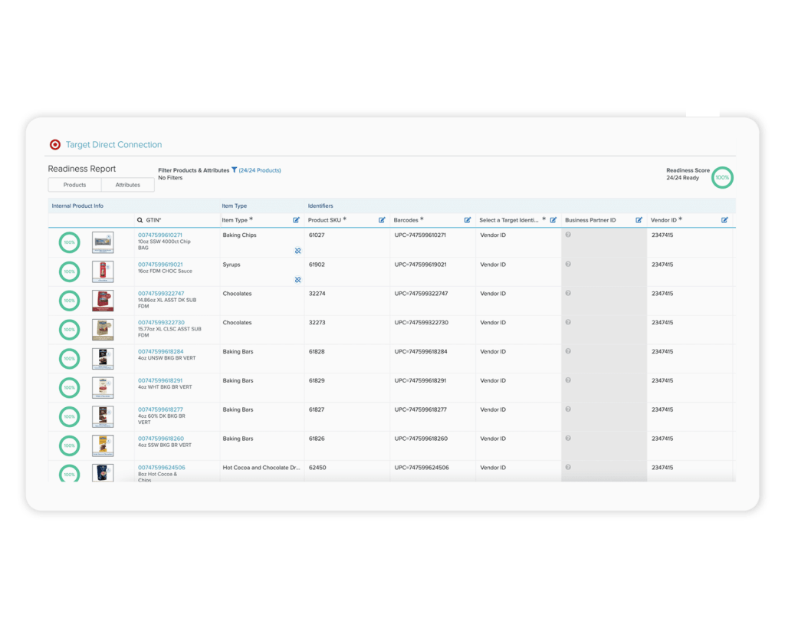Click unlink icon in Syrups row
The height and width of the screenshot is (628, 785).
pyautogui.click(x=297, y=280)
